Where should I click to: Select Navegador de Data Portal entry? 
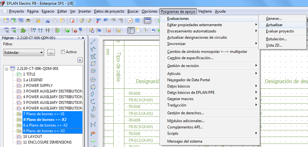[x=210, y=80]
